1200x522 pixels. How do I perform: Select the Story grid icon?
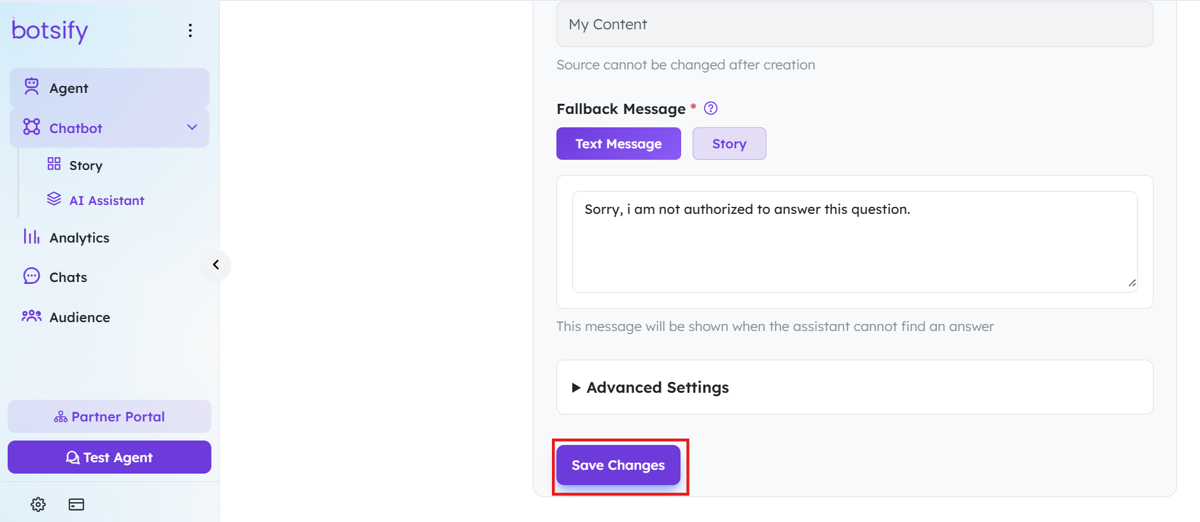click(x=54, y=164)
